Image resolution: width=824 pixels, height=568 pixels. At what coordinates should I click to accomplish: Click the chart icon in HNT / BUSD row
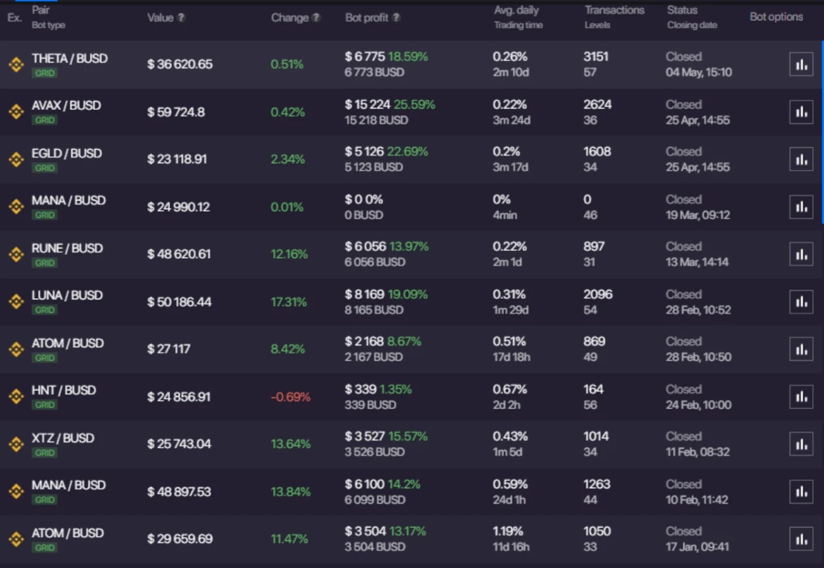click(x=801, y=397)
